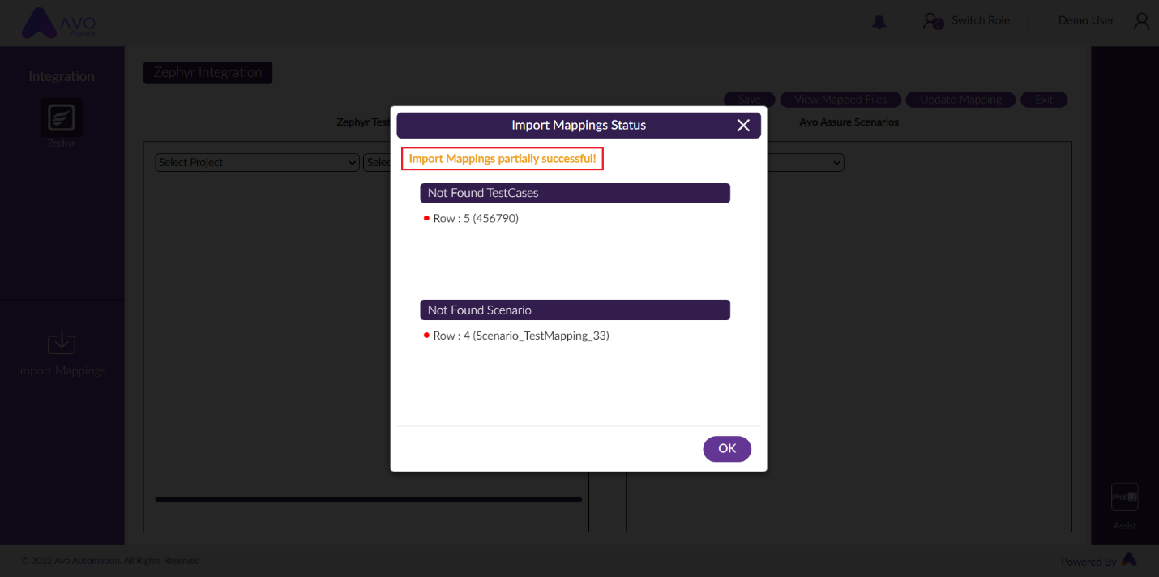Click the Update Mapping button
The image size is (1159, 577).
pyautogui.click(x=960, y=100)
